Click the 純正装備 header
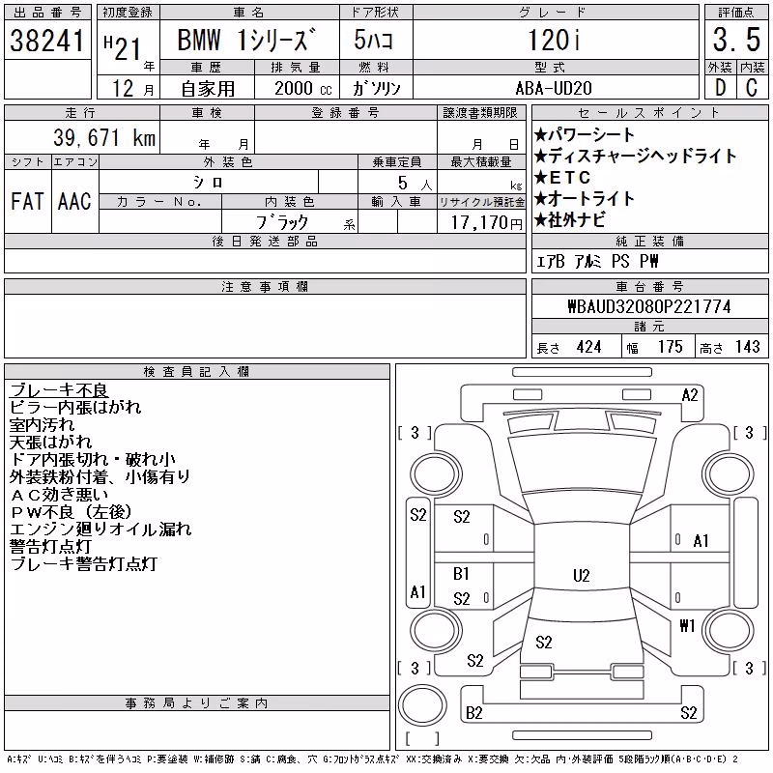 (649, 241)
